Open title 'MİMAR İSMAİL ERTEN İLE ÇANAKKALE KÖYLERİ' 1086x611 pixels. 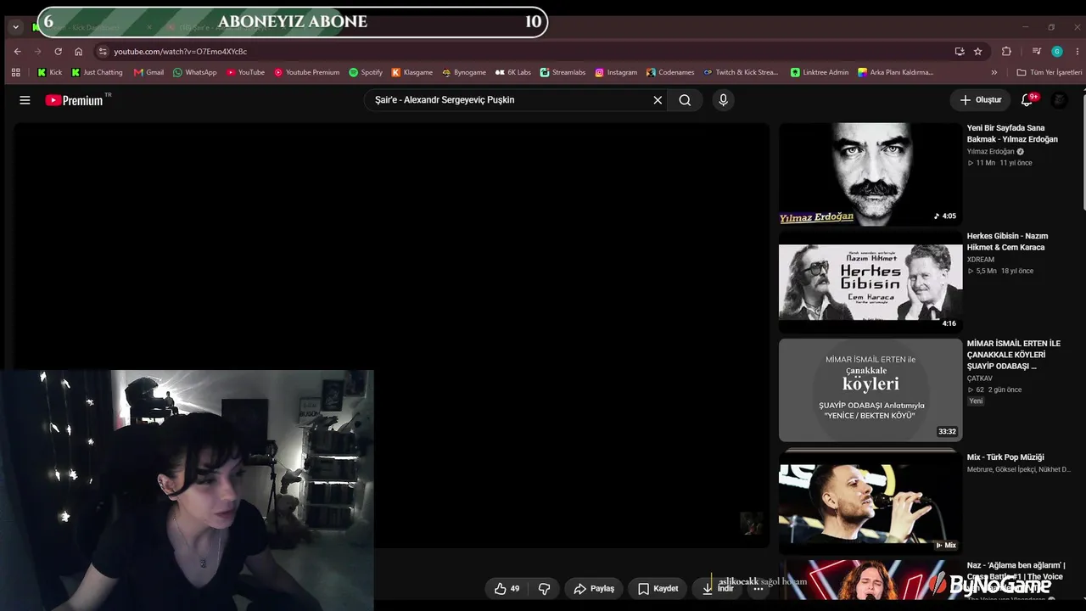(1014, 355)
